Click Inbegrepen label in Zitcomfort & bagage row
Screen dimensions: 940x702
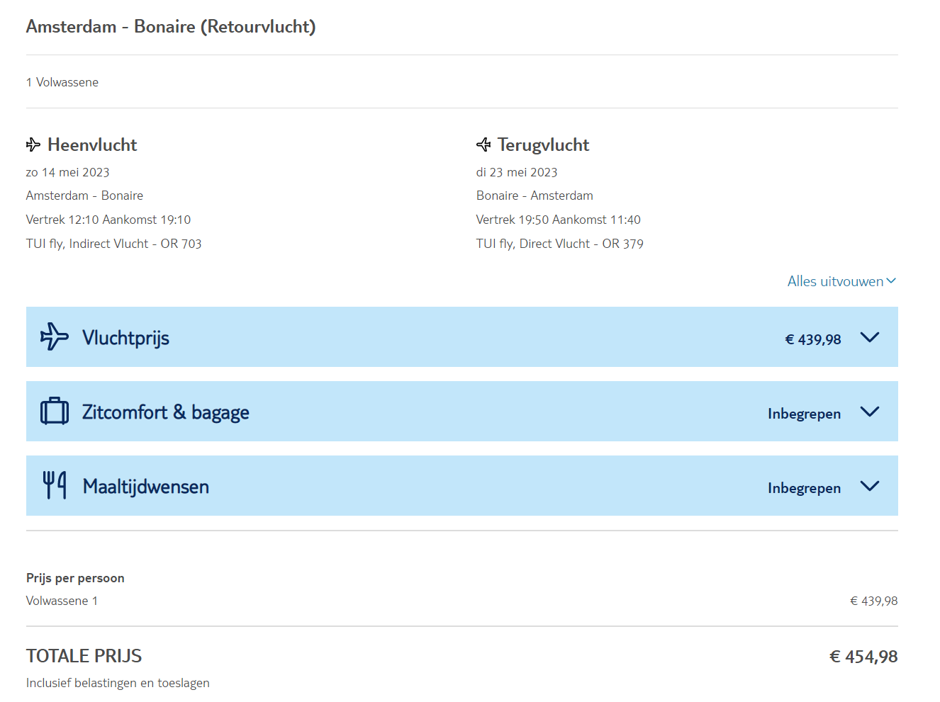(x=804, y=414)
